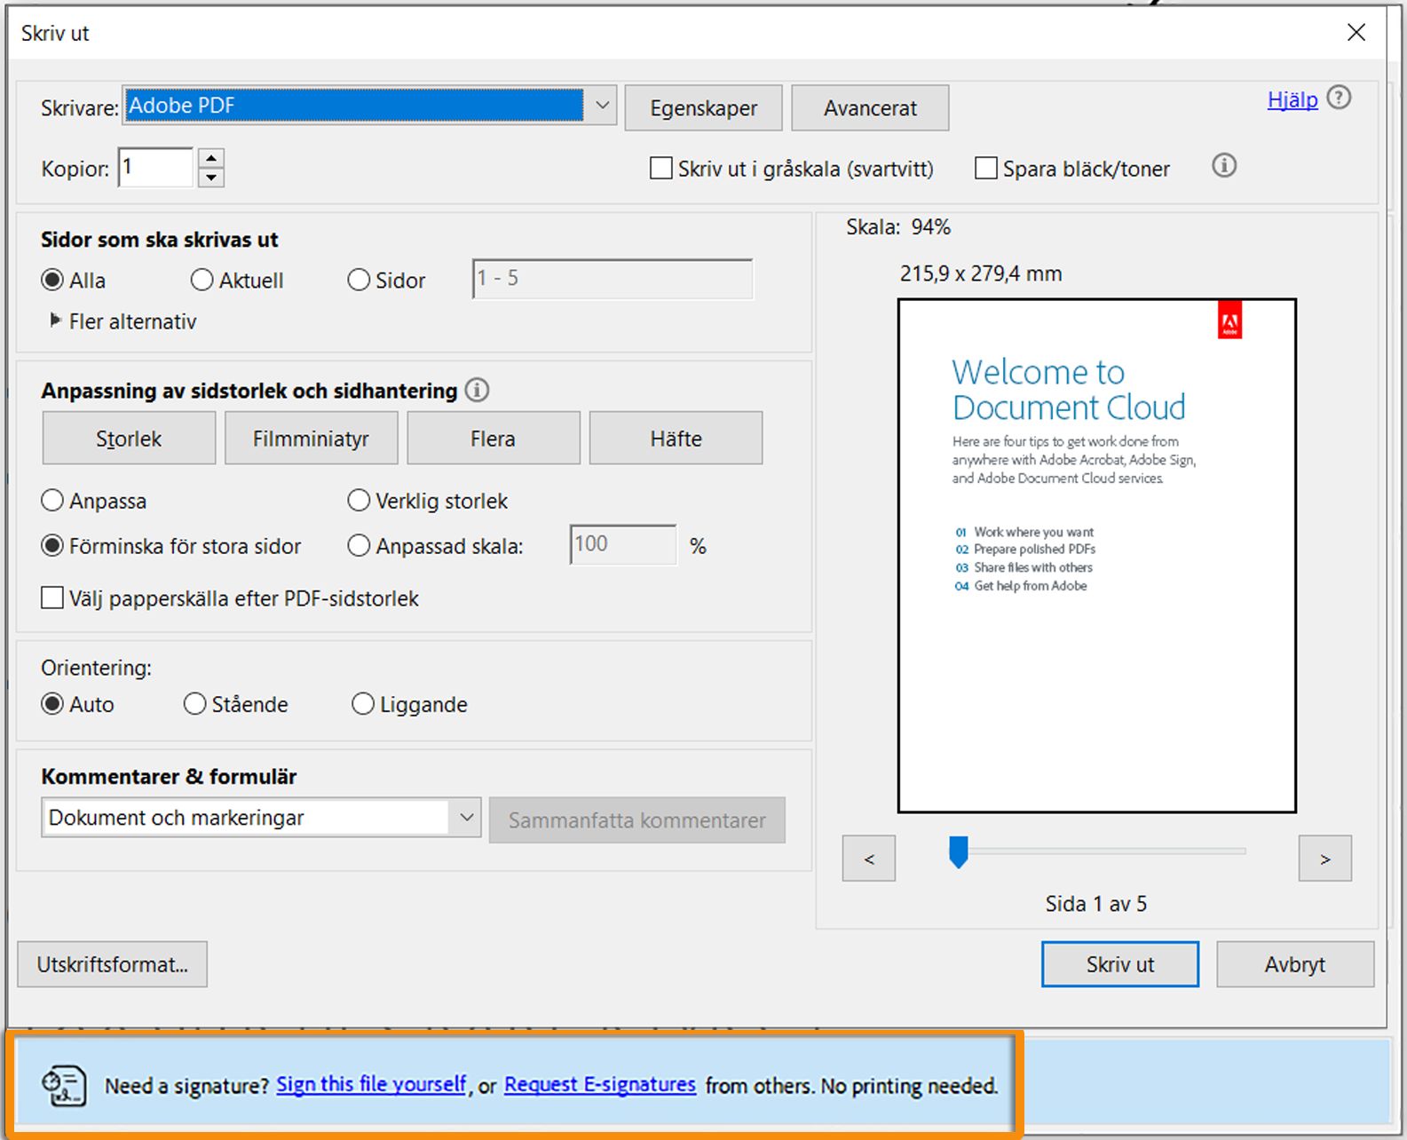Viewport: 1407px width, 1140px height.
Task: Click the help question mark icon
Action: 1339,98
